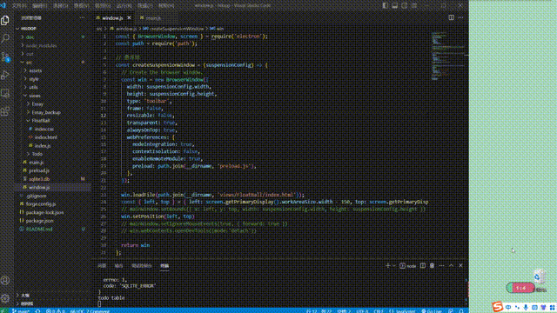Click the Recycle Bin desktop icon
557x313 pixels.
(x=540, y=276)
